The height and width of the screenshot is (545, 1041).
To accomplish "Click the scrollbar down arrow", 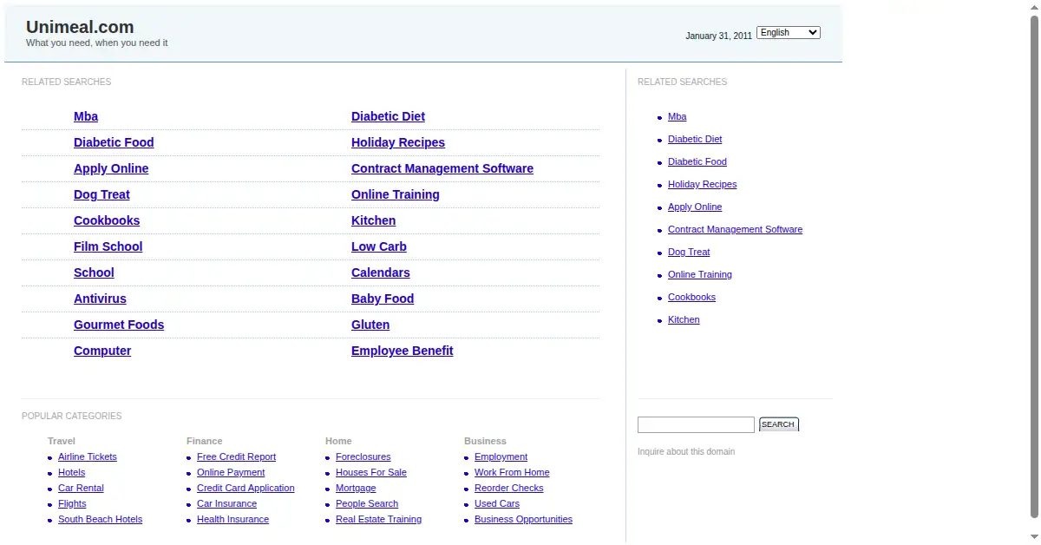I will (x=1034, y=538).
